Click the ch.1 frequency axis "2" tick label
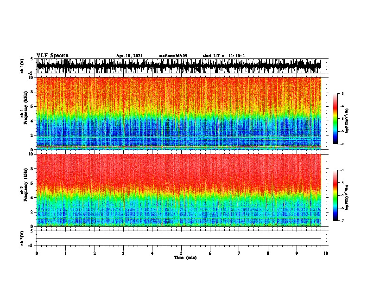The image size is (367, 284). tap(32, 136)
